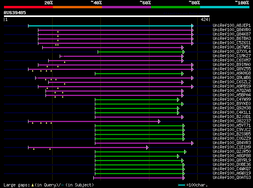Click the yellow gap marker under the B6TBA3 bar
Image resolution: width=253 pixels, height=188 pixels.
pos(58,40)
